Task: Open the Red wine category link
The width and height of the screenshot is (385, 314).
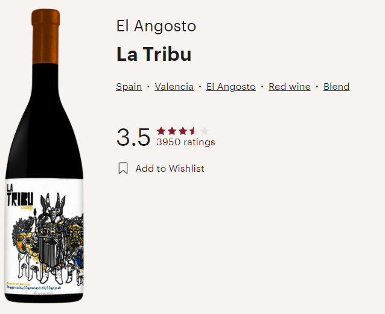Action: coord(290,87)
